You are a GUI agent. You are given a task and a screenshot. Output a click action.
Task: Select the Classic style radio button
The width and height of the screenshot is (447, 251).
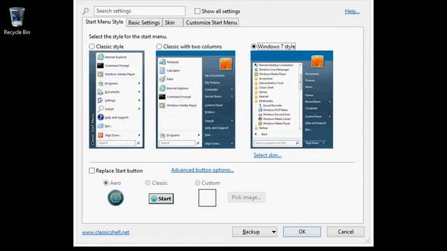pos(91,47)
